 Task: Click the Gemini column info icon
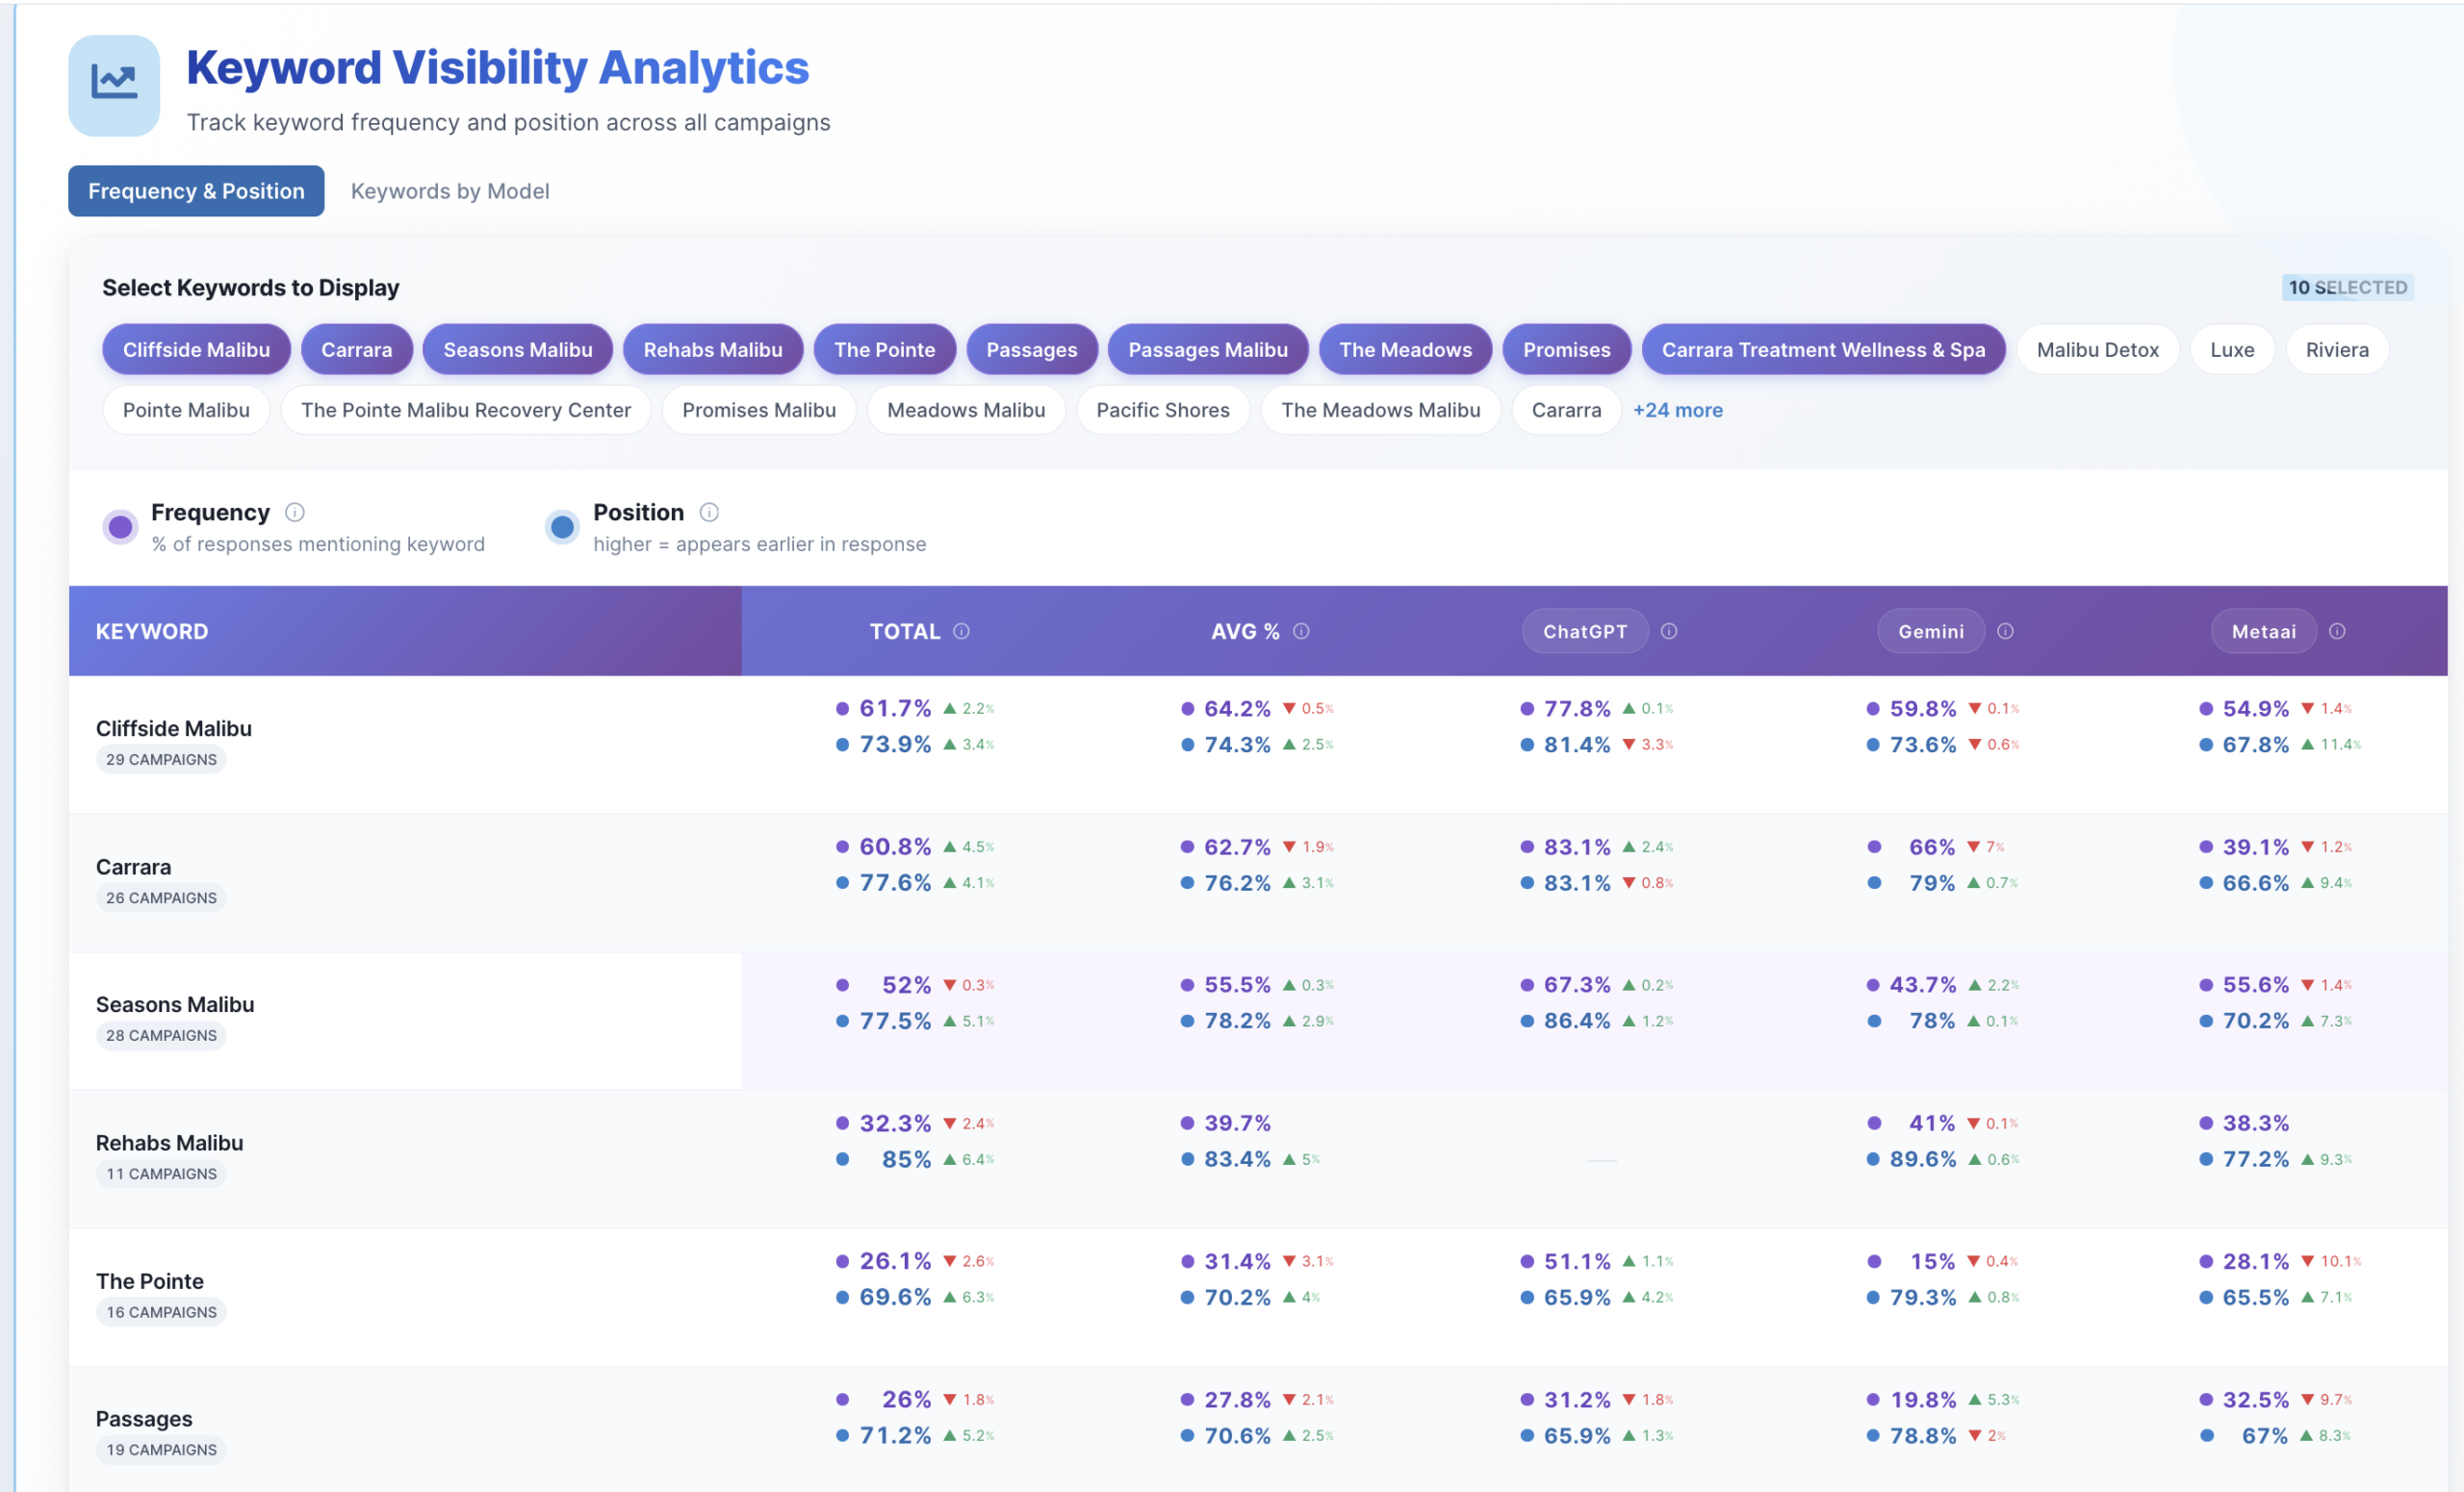pyautogui.click(x=2006, y=632)
